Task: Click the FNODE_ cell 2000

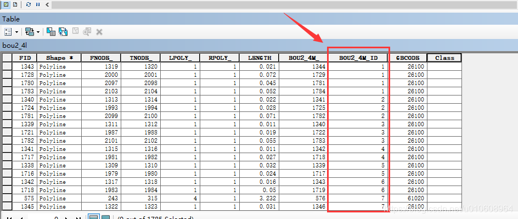Action: (x=101, y=75)
